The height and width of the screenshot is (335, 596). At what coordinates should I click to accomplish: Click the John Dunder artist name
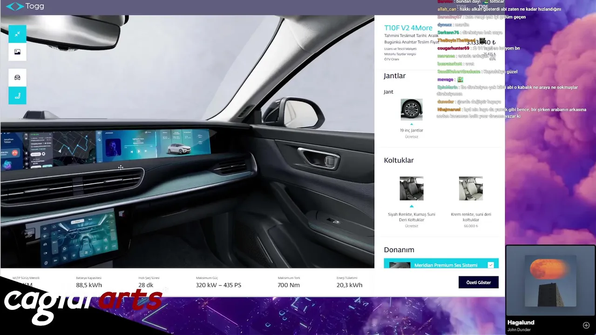click(518, 330)
